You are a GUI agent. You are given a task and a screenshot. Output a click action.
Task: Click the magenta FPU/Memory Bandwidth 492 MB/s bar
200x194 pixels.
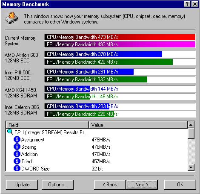[120, 44]
